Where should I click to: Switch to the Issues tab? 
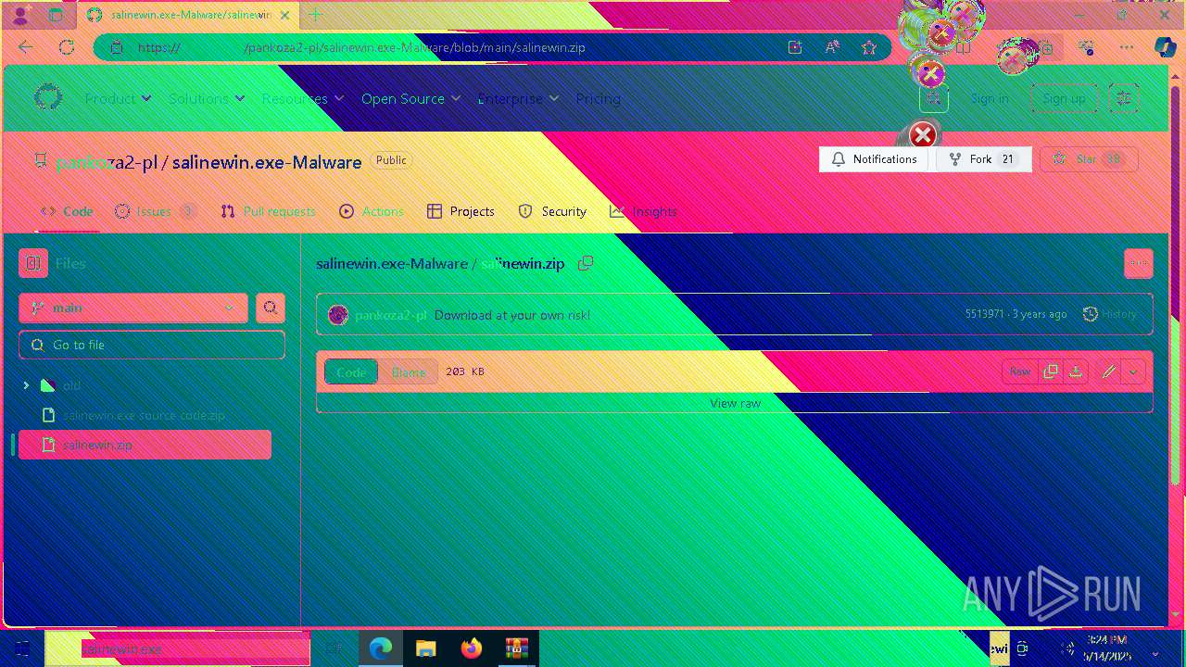coord(155,211)
